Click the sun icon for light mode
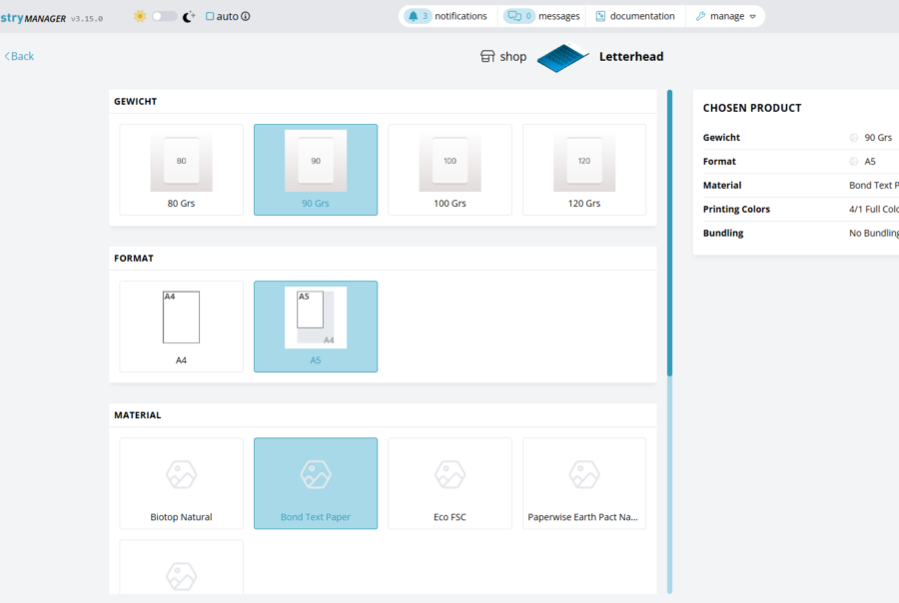899x603 pixels. coord(140,16)
